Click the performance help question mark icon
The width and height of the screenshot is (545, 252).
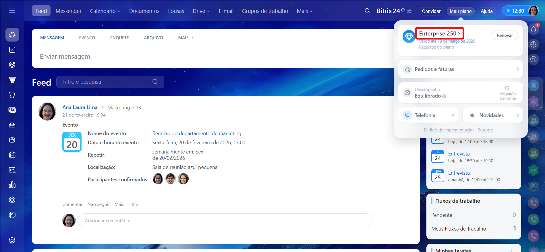point(444,96)
